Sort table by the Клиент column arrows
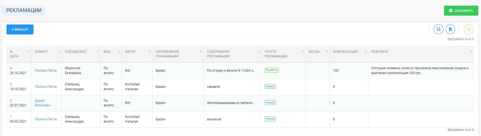This screenshot has height=136, width=481. 59,51
